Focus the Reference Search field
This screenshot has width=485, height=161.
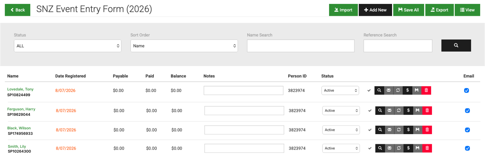[x=398, y=46]
